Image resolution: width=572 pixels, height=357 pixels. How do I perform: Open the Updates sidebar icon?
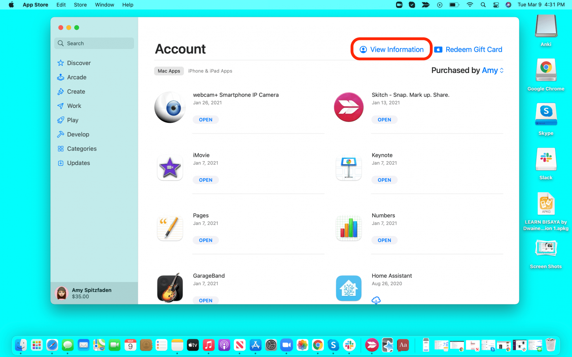tap(60, 163)
